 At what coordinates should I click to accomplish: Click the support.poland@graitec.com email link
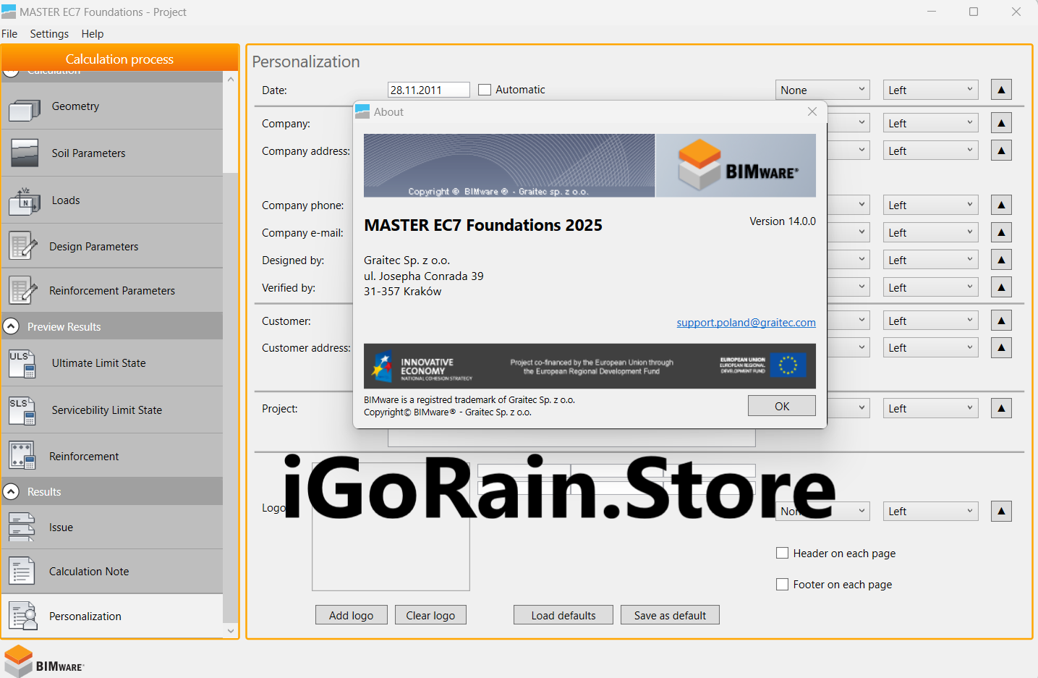point(746,323)
